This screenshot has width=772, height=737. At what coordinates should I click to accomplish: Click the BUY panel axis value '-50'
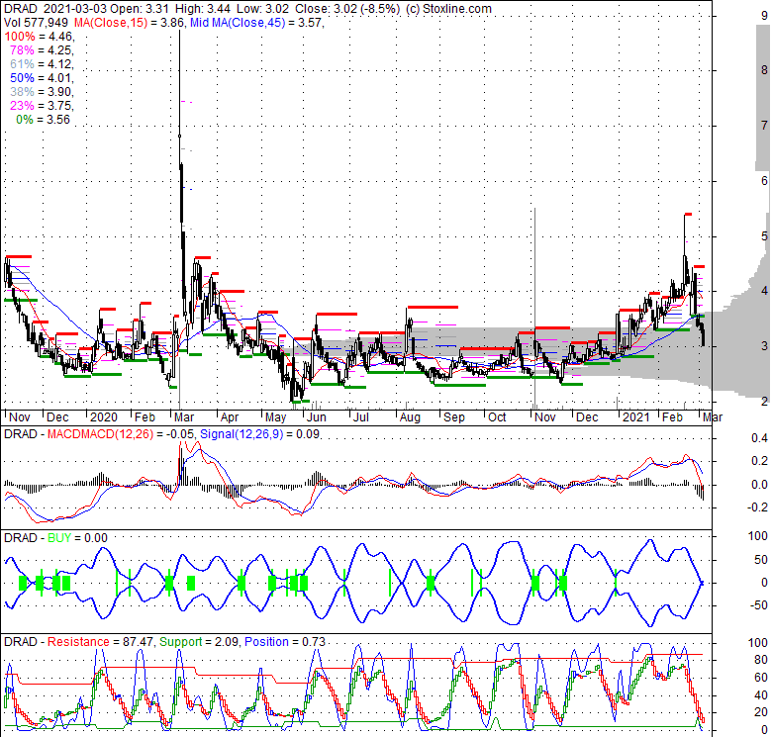click(x=758, y=605)
